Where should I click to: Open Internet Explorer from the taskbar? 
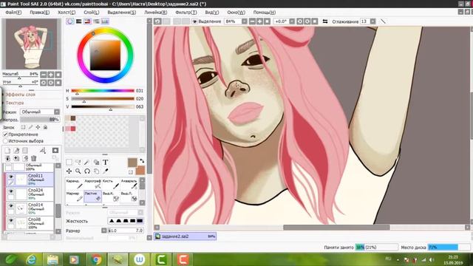coord(31,259)
